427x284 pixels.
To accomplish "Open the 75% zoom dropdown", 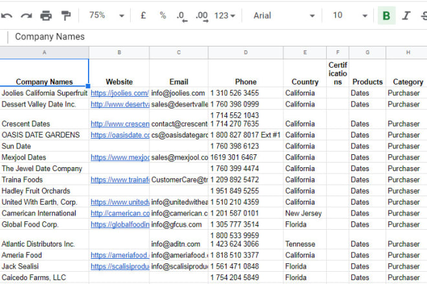I will click(106, 15).
